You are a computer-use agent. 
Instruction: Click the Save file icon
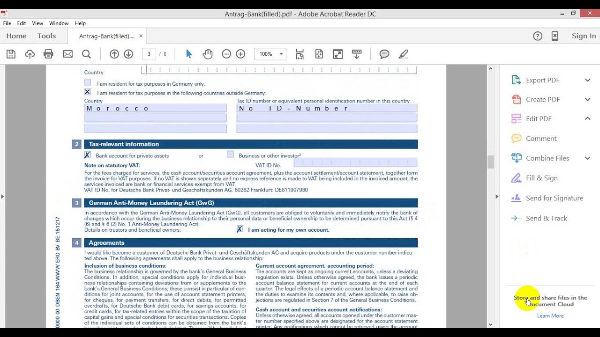coord(11,54)
